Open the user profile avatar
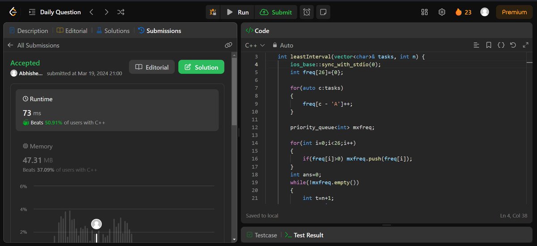The height and width of the screenshot is (246, 537). 485,12
